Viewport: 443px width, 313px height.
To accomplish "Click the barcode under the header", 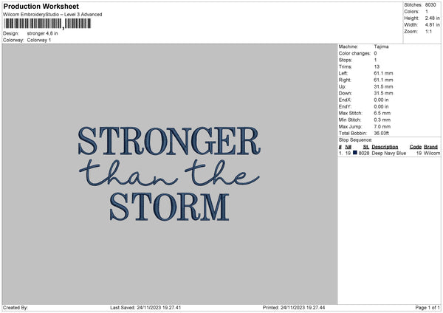I will pos(47,24).
